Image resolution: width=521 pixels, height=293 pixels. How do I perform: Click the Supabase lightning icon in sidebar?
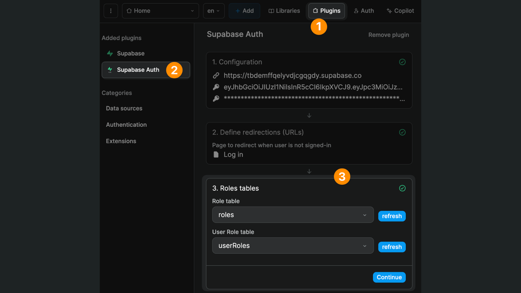(x=110, y=53)
